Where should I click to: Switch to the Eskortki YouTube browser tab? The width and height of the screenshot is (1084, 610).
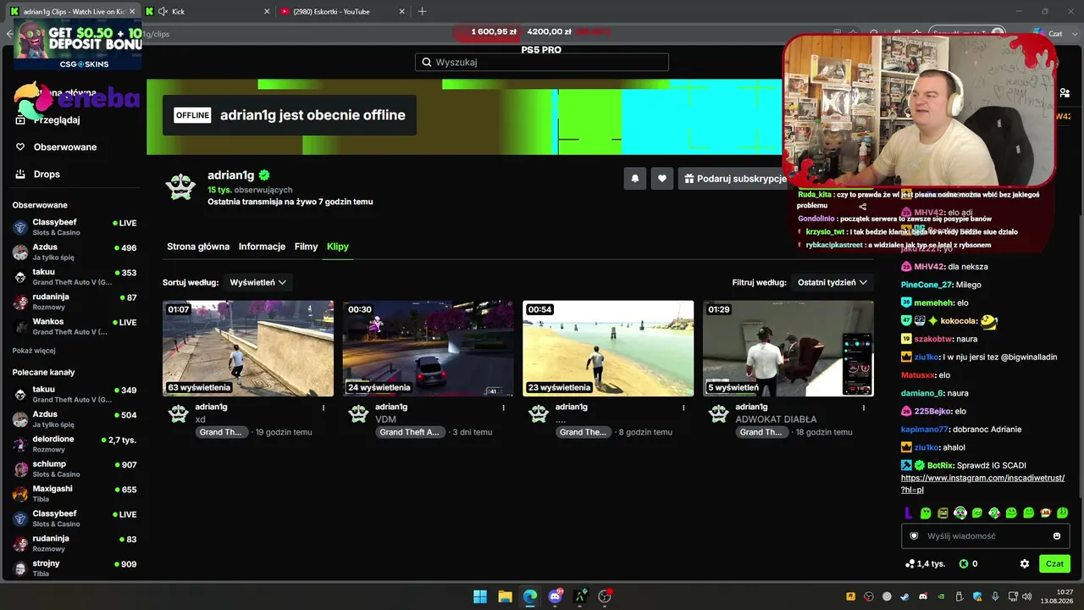tap(342, 11)
